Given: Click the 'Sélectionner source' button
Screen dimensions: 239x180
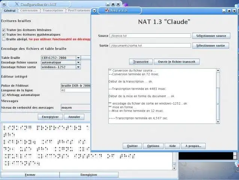Looking at the screenshot, I should point(211,36).
